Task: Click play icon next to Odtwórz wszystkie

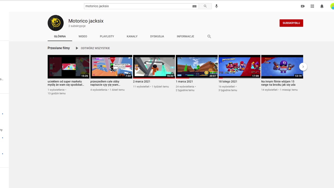Action: point(77,48)
